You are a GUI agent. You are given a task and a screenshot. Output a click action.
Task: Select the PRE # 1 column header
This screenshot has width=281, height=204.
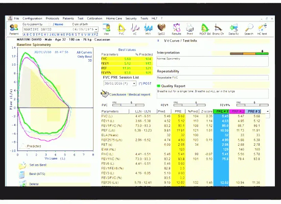coord(221,111)
